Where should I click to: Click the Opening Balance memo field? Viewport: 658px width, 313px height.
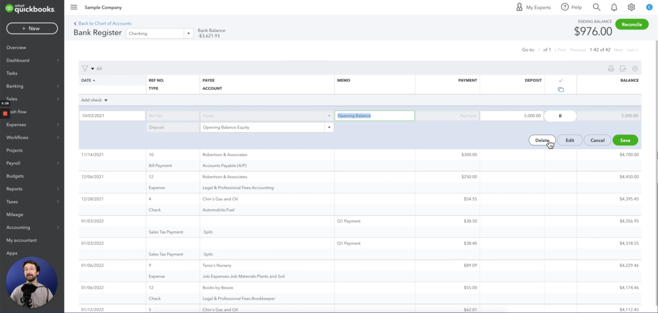(x=375, y=116)
